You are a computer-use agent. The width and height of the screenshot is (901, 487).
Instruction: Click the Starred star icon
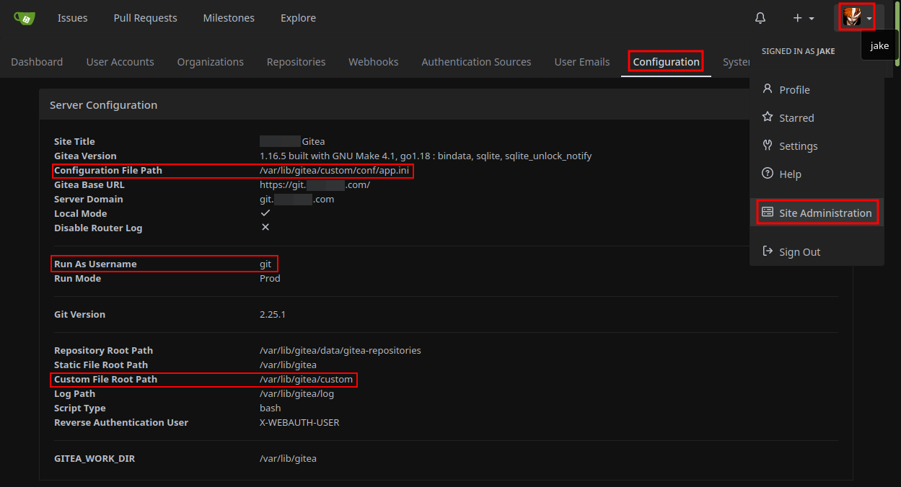[x=768, y=117]
